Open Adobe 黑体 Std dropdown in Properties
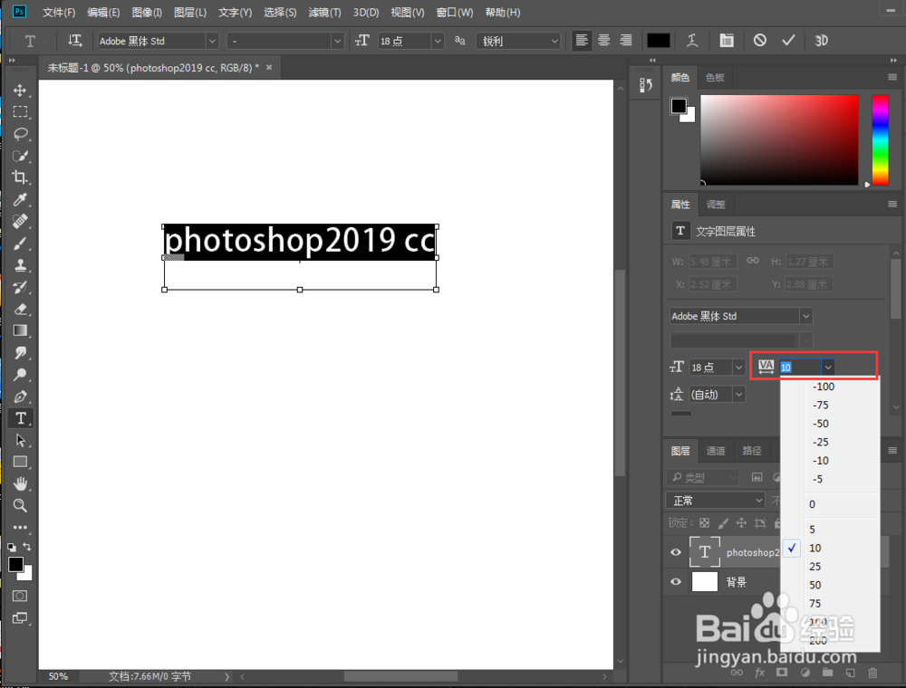906x688 pixels. (805, 316)
